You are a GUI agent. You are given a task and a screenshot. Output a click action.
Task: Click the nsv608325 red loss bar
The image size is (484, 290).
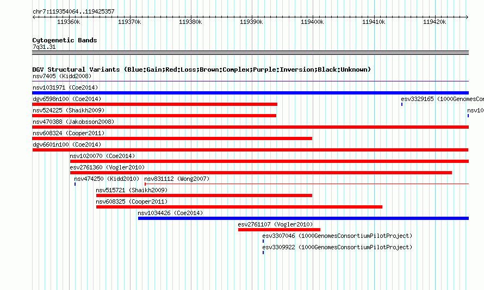click(x=239, y=207)
